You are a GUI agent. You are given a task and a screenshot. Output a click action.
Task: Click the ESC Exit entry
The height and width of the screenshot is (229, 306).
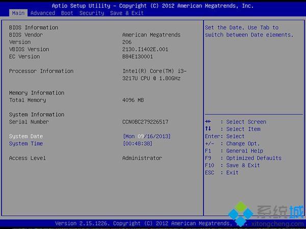(x=222, y=173)
